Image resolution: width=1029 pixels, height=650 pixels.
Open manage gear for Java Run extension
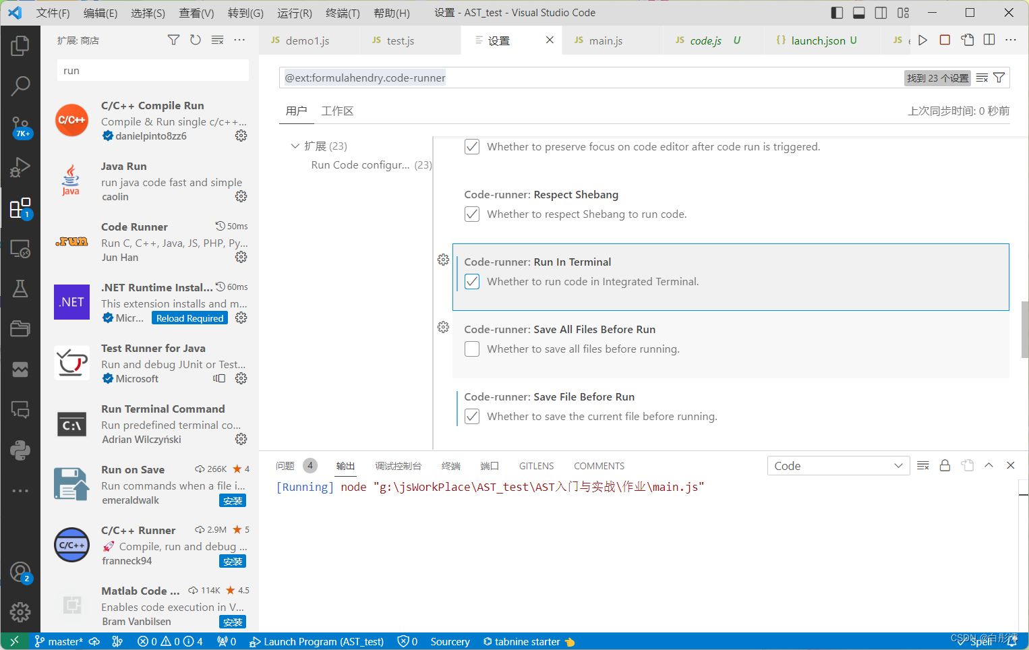click(x=241, y=196)
